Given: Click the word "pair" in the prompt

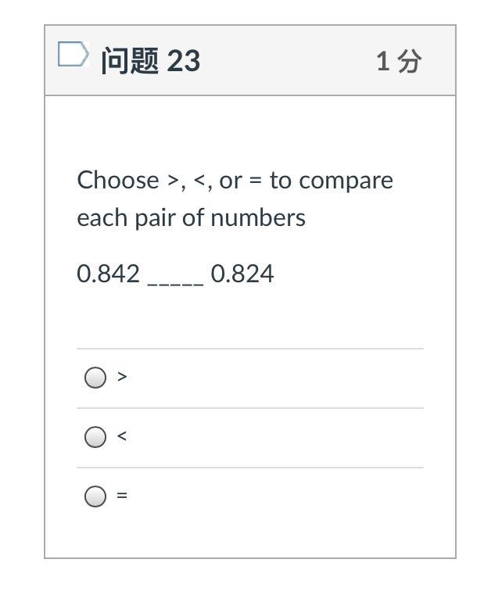Looking at the screenshot, I should (156, 218).
